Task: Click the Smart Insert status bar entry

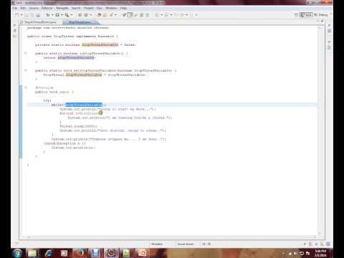Action: point(186,244)
